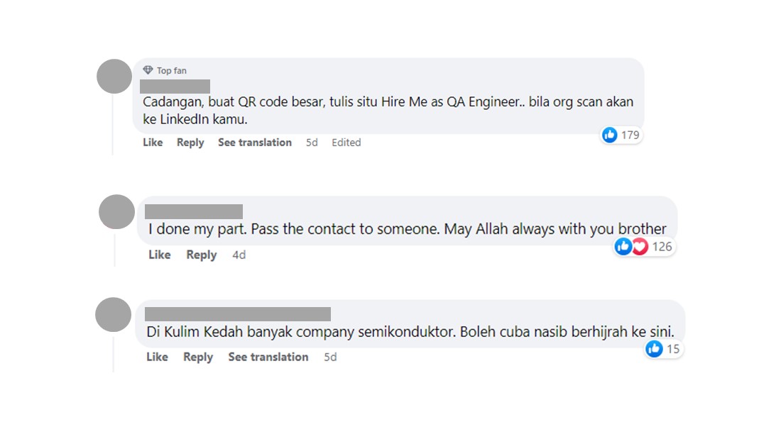Open the Kulim Kedah commenter's profile avatar
Viewport: 781px width, 439px height.
point(114,315)
